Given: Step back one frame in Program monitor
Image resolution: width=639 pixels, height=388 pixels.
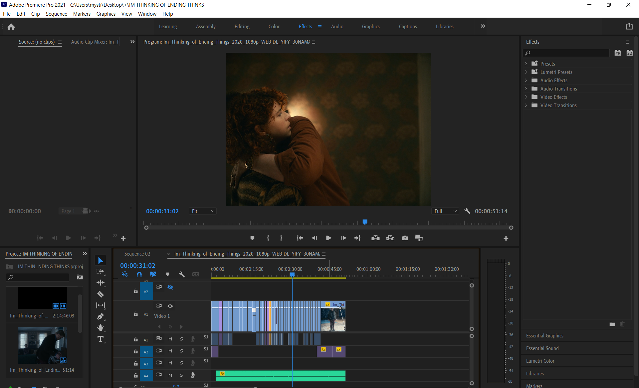Looking at the screenshot, I should click(x=314, y=238).
